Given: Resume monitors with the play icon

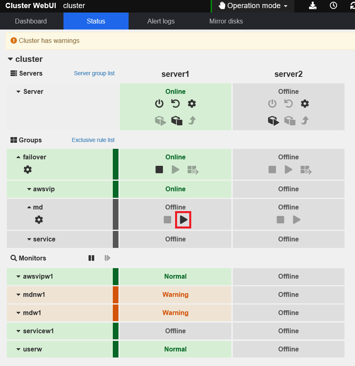Looking at the screenshot, I should tap(107, 258).
